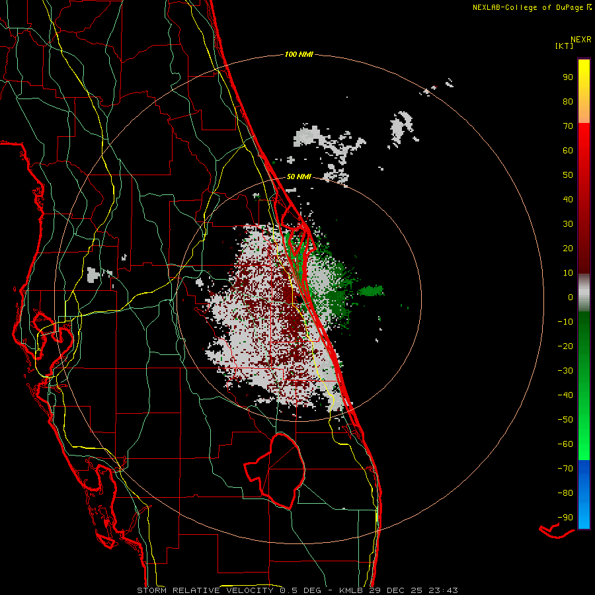Click the -90 value on the velocity scale
Screen dimensions: 595x595
pos(565,517)
